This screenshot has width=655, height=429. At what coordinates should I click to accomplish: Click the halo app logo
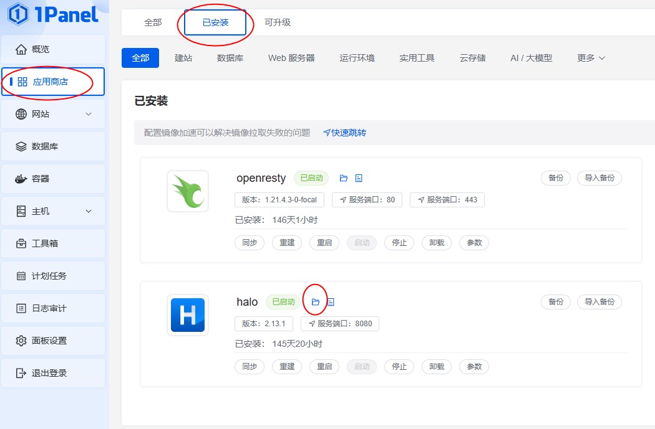(x=188, y=315)
